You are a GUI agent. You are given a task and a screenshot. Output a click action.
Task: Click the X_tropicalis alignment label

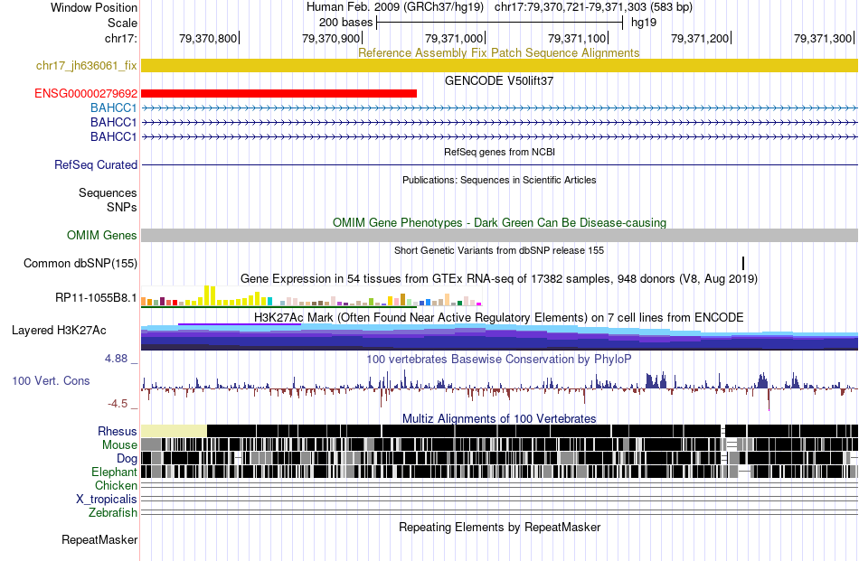(x=107, y=500)
